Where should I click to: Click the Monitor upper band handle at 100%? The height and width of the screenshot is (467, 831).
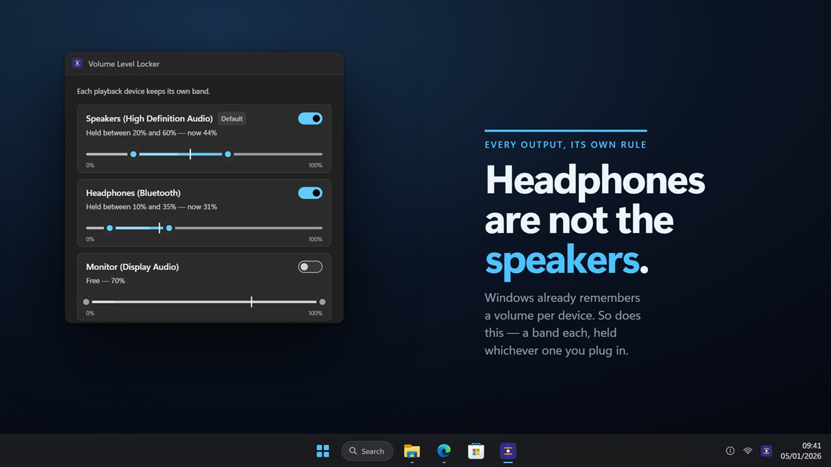(322, 302)
